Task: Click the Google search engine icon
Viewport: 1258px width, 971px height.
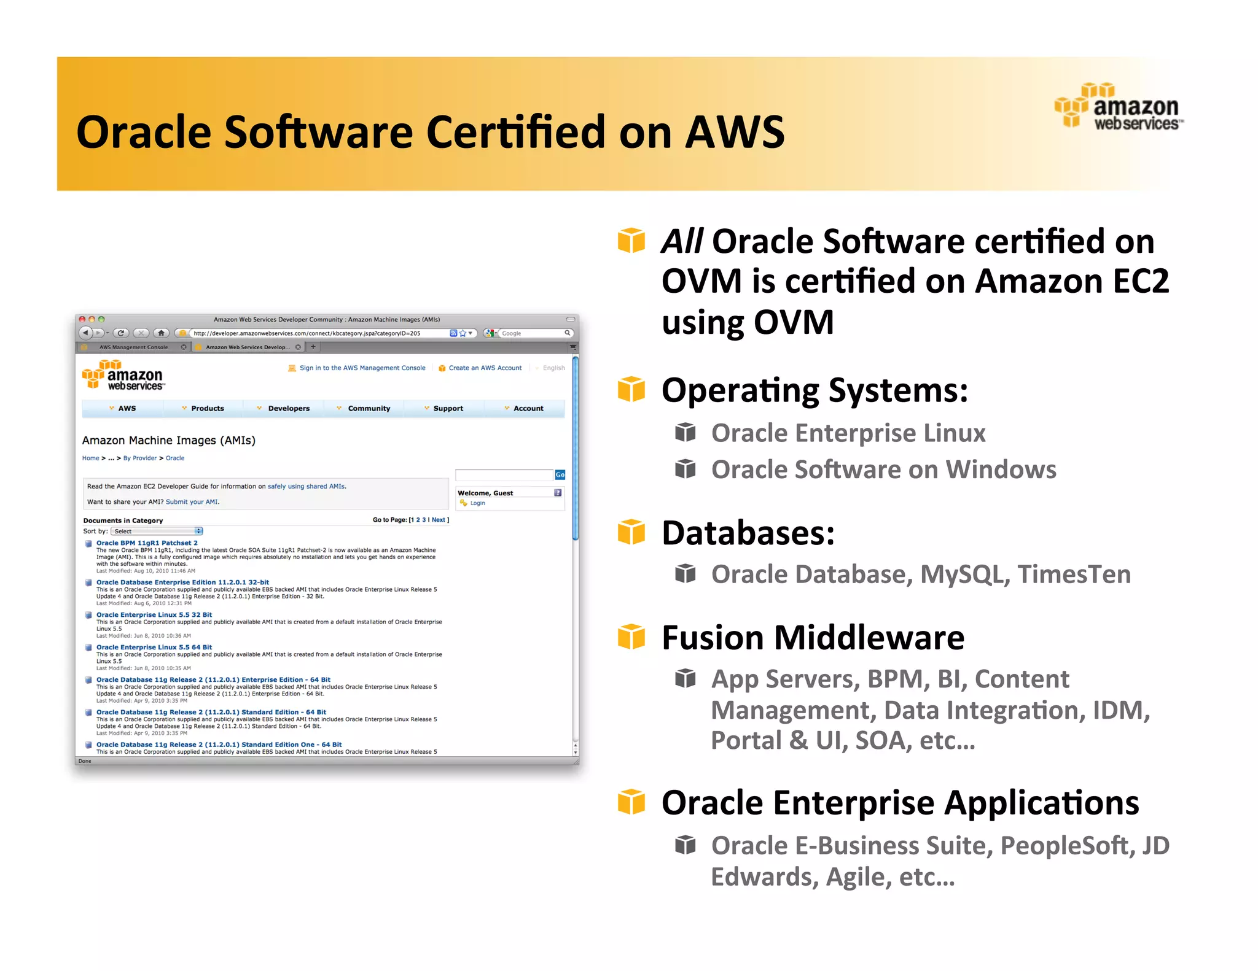Action: 490,333
